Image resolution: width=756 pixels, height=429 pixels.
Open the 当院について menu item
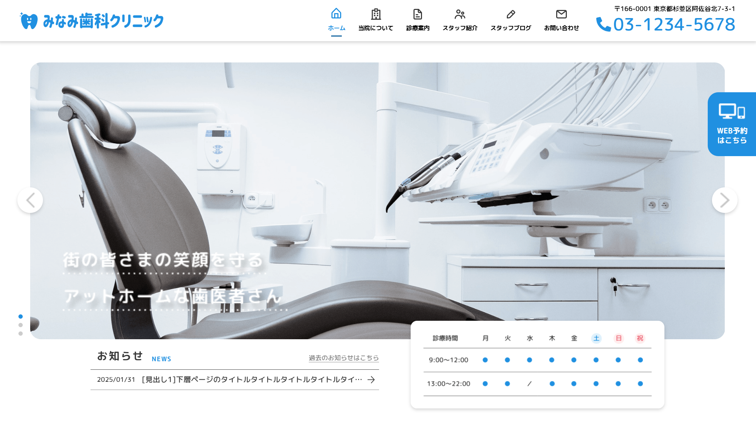point(376,28)
